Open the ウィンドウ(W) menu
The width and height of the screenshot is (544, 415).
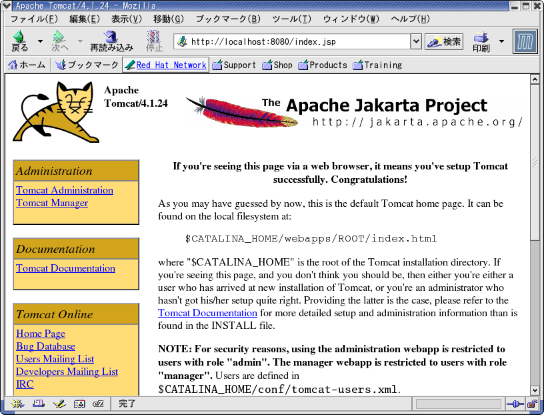(351, 19)
